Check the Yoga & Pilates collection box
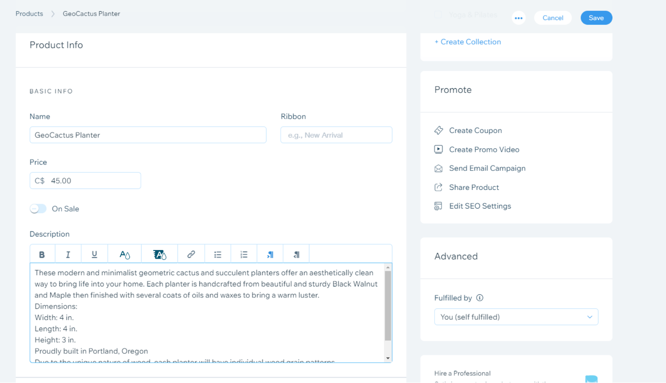 pos(438,15)
